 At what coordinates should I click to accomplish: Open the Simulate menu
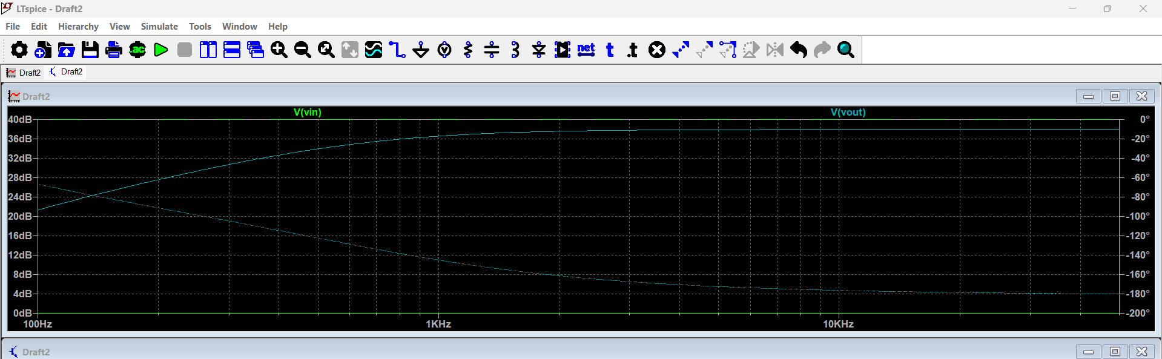[159, 27]
